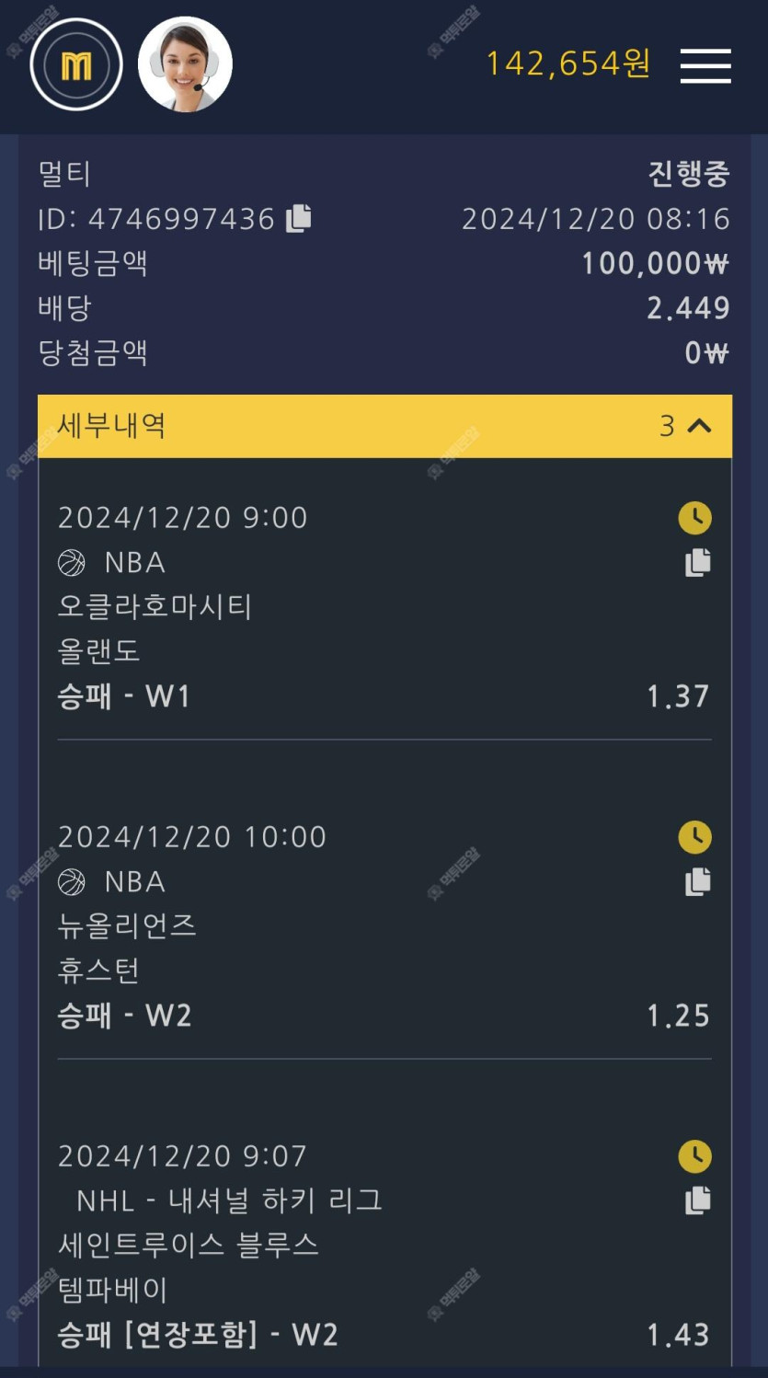This screenshot has height=1378, width=768.
Task: Click the 세부내역 yellow header label
Action: [111, 426]
